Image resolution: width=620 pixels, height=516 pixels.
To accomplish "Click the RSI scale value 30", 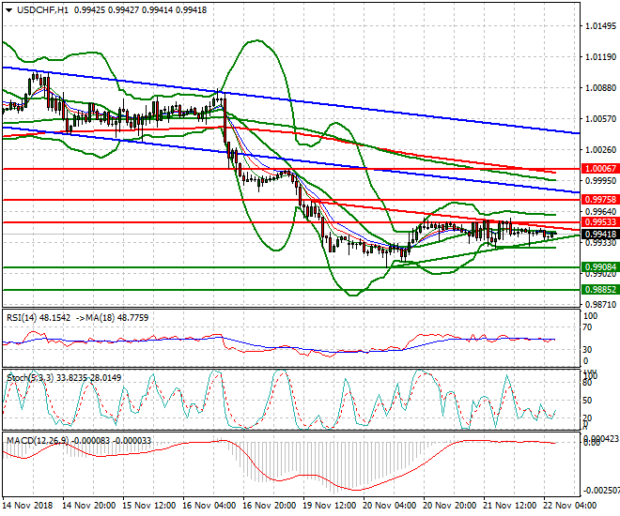I will (x=588, y=350).
